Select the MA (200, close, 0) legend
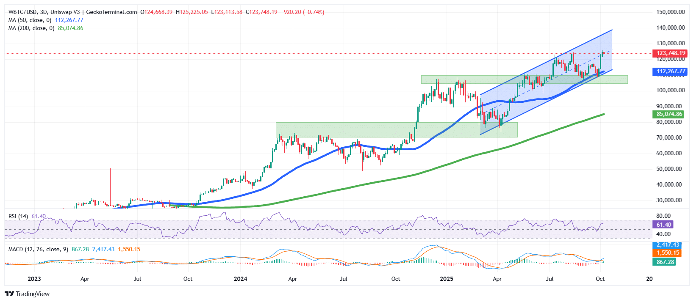The image size is (694, 302). click(x=31, y=28)
